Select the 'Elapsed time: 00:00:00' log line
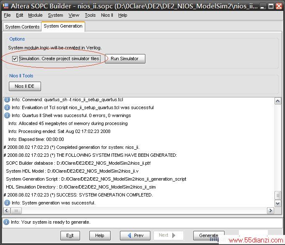This screenshot has width=285, height=245. click(36, 139)
